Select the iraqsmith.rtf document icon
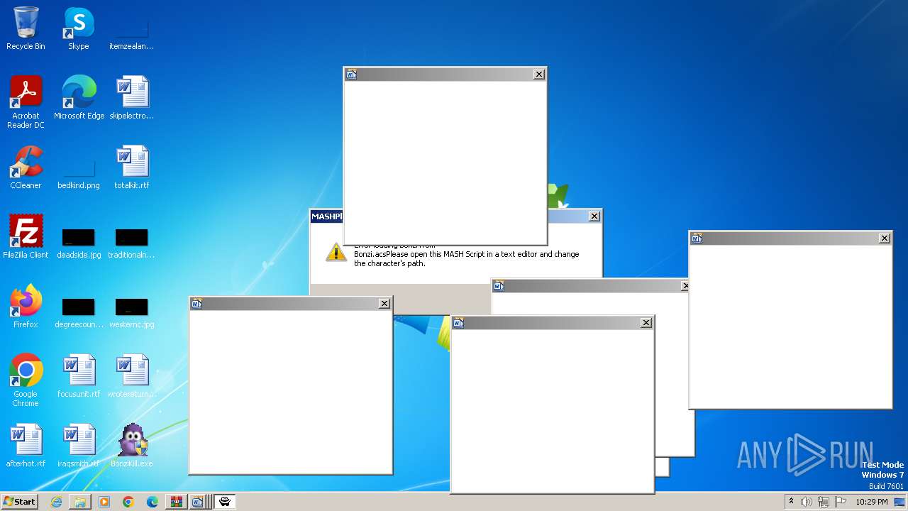Image resolution: width=908 pixels, height=511 pixels. coord(79,446)
